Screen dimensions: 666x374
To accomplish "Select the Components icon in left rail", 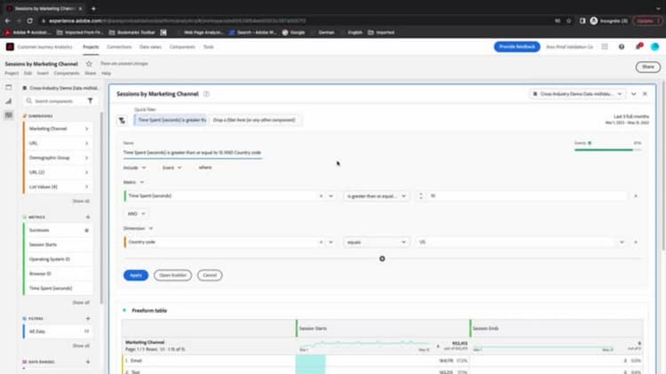I will point(9,115).
